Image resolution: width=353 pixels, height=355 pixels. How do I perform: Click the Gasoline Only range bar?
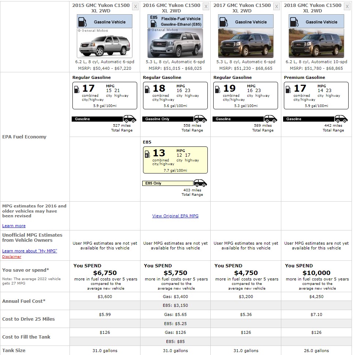(x=168, y=119)
